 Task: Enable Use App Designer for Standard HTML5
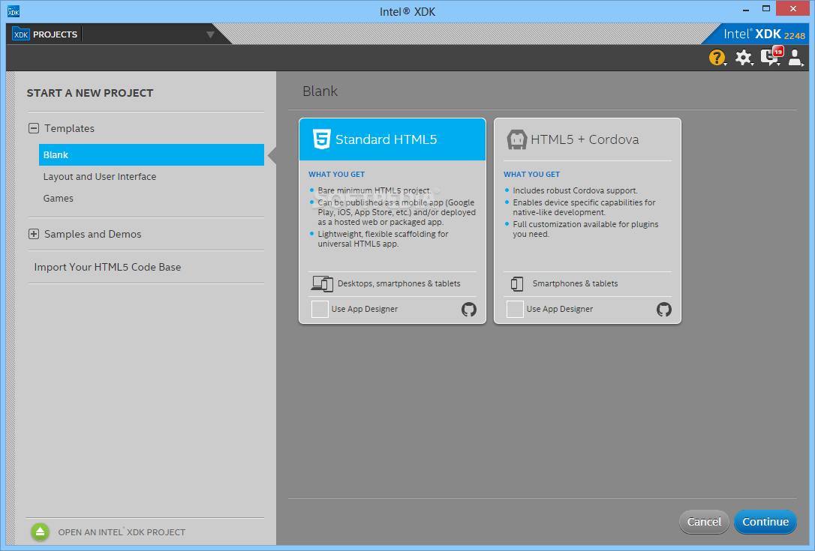tap(320, 309)
